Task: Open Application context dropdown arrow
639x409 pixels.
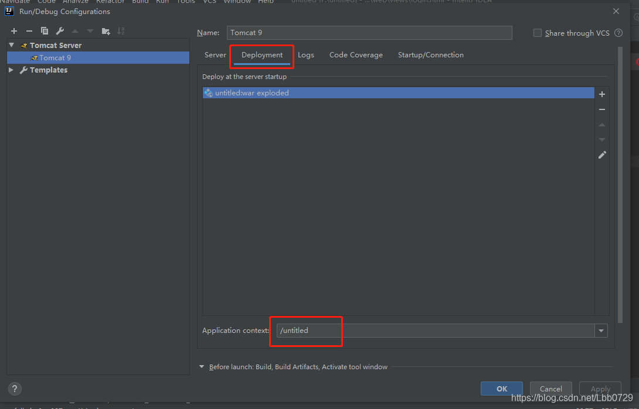Action: [601, 331]
